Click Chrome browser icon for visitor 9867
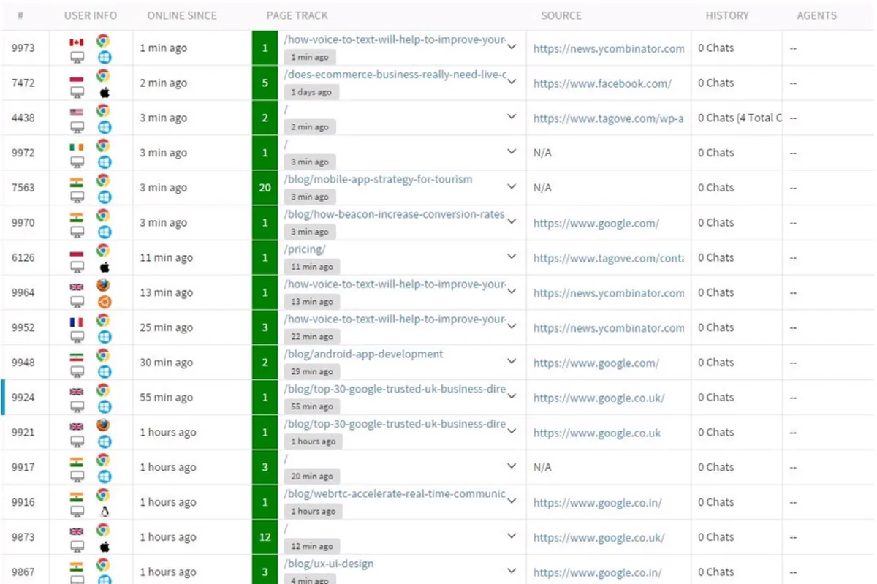The height and width of the screenshot is (584, 877). [104, 564]
